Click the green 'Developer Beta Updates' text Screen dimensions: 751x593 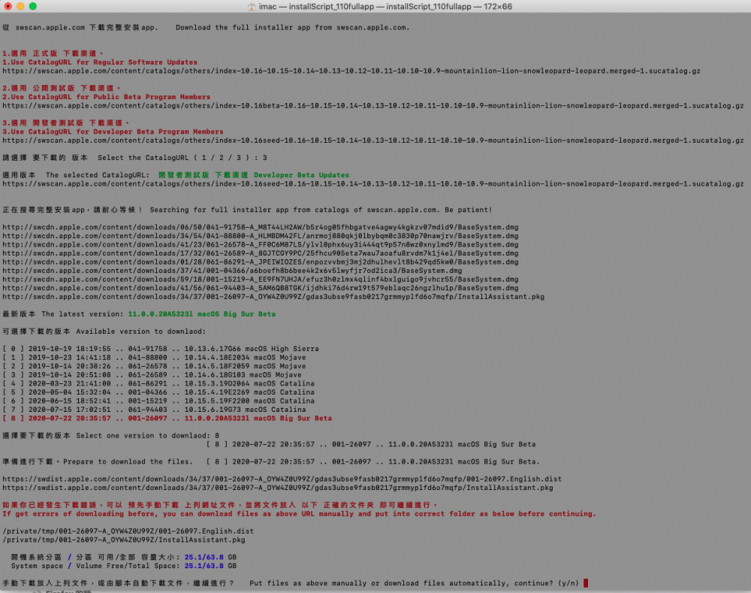(x=301, y=175)
